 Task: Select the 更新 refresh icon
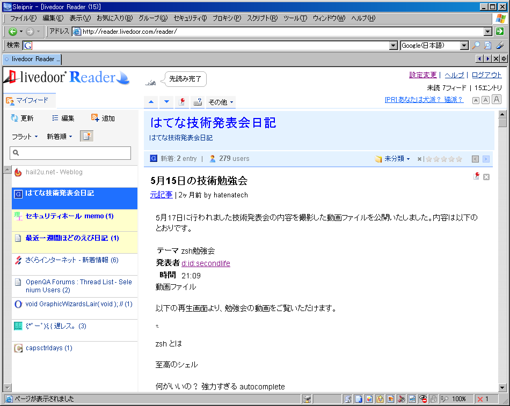click(15, 118)
